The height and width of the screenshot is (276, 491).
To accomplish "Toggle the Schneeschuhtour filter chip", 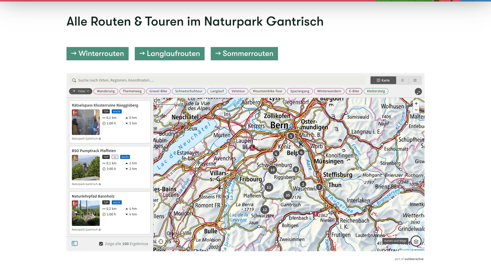I will point(189,91).
